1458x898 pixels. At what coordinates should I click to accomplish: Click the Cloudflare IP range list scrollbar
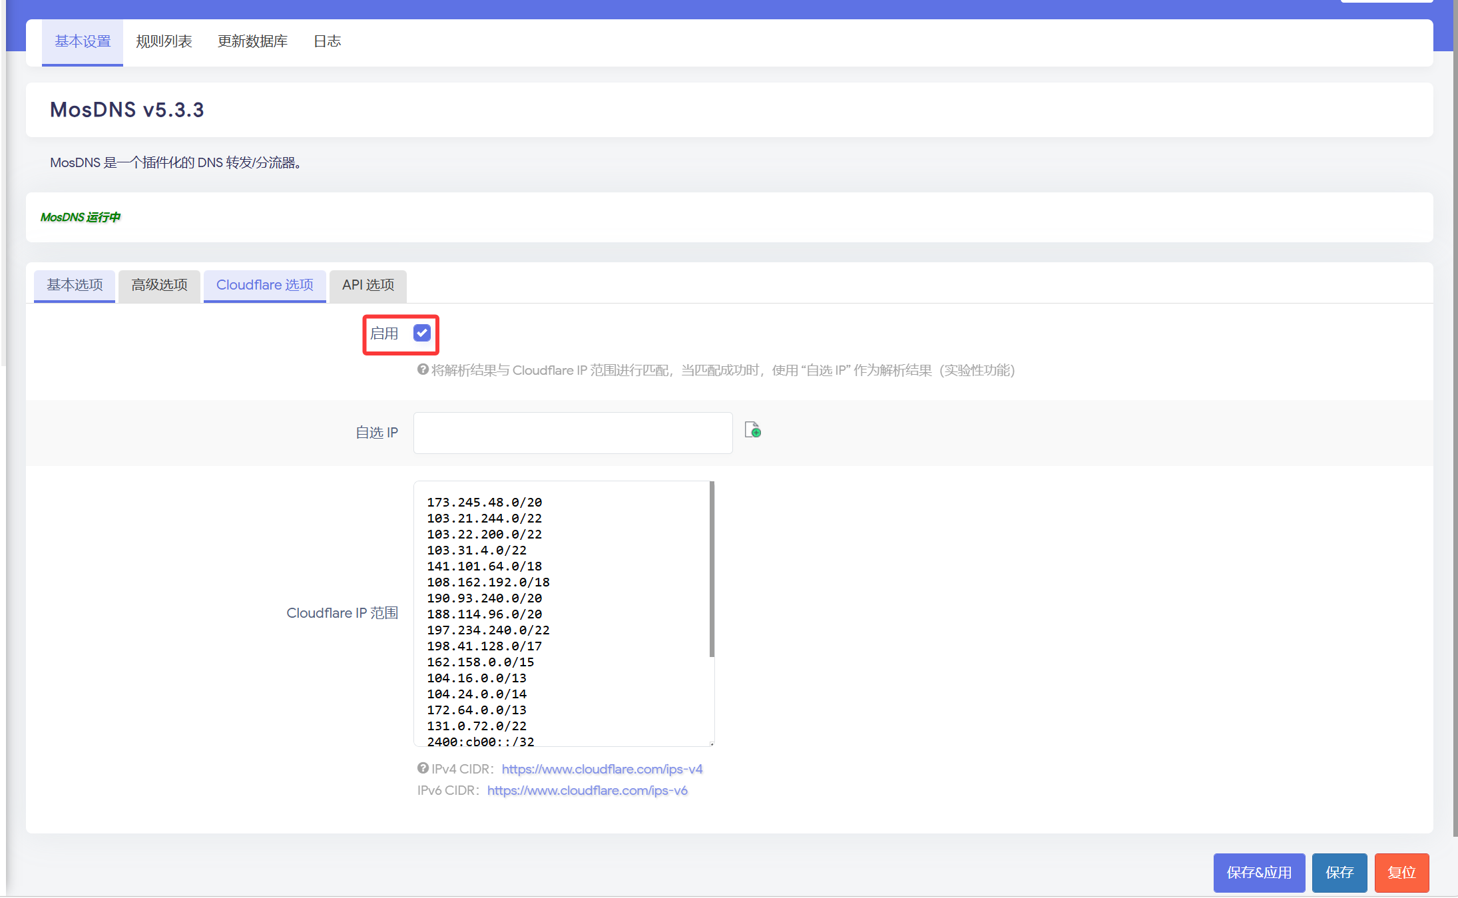(x=712, y=570)
